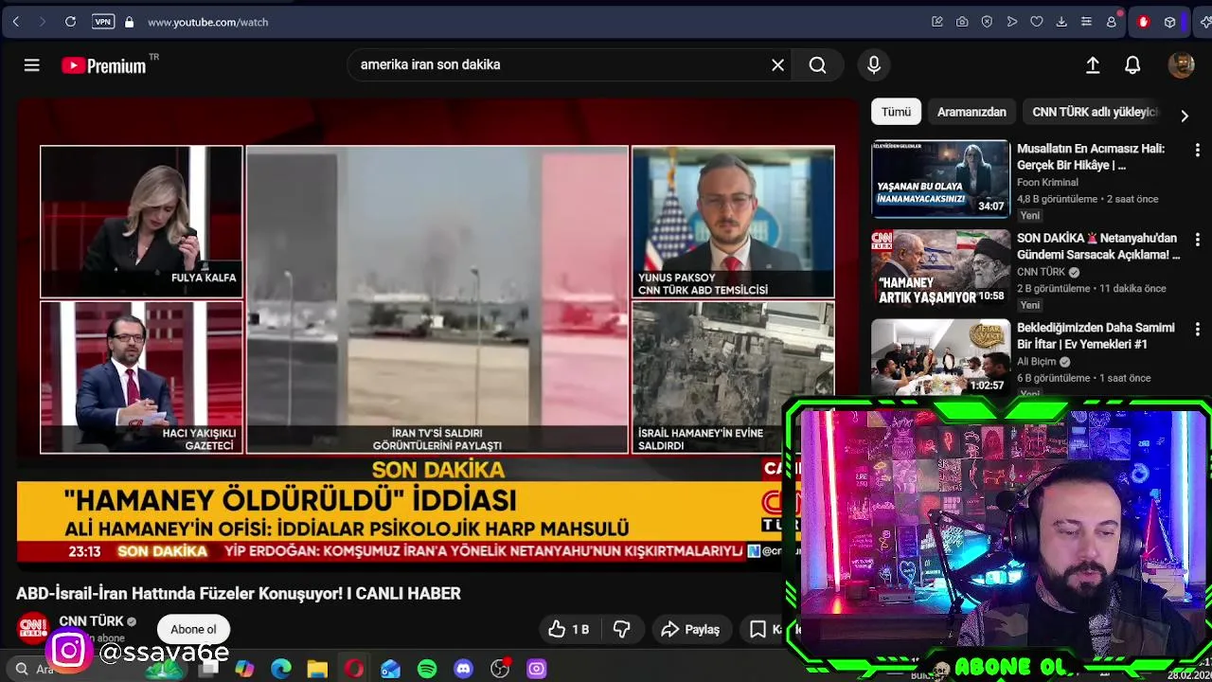The image size is (1212, 682).
Task: Like the video (1 B)
Action: point(568,629)
